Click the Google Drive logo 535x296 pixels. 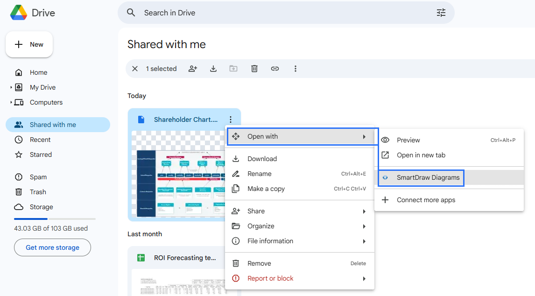(x=19, y=13)
